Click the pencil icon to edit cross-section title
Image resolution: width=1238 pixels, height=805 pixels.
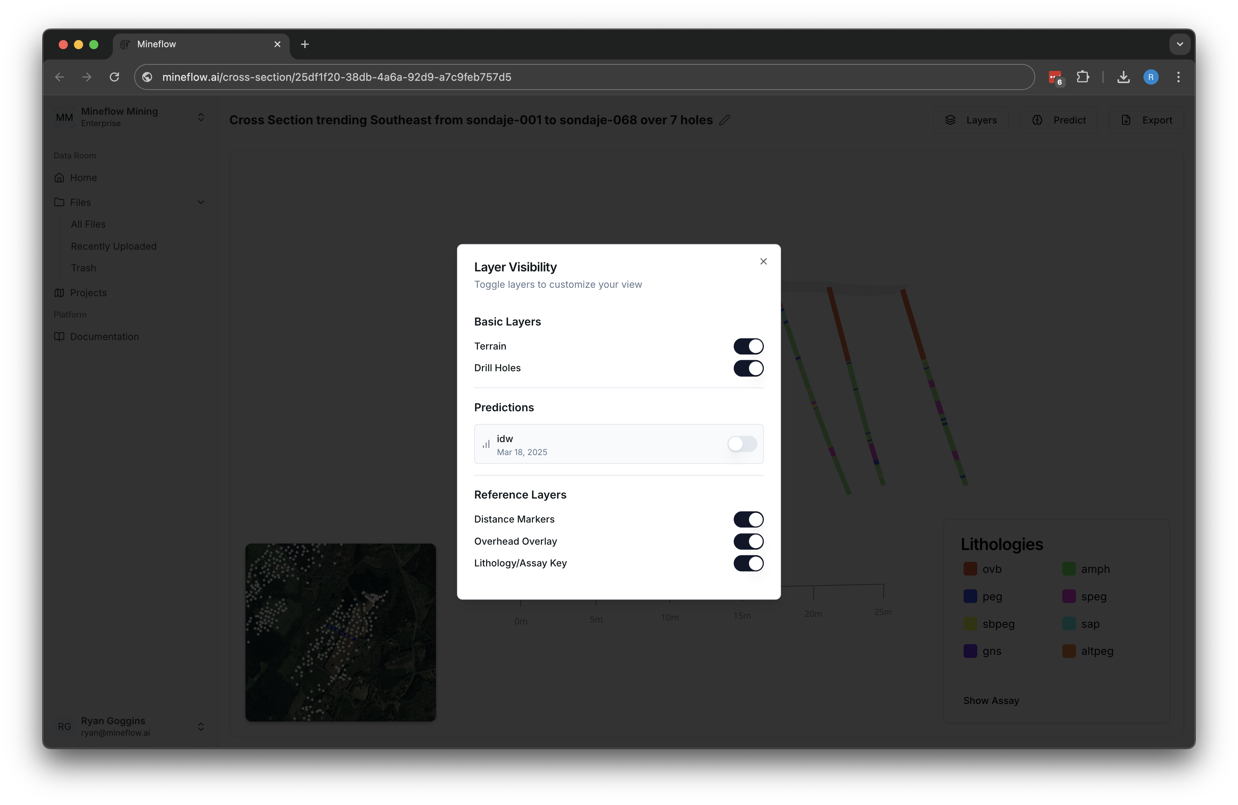(x=724, y=120)
